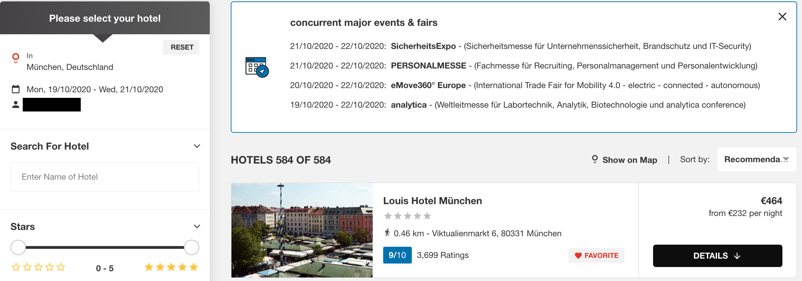Image resolution: width=802 pixels, height=281 pixels.
Task: Open details for Louis Hotel München
Action: [x=718, y=256]
